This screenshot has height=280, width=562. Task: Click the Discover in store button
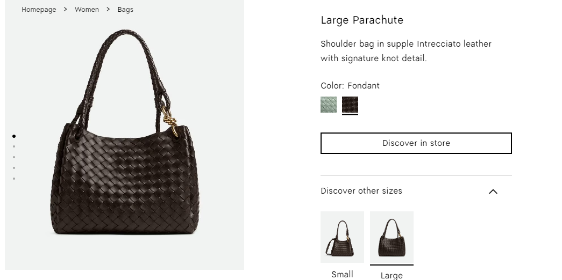pyautogui.click(x=416, y=143)
